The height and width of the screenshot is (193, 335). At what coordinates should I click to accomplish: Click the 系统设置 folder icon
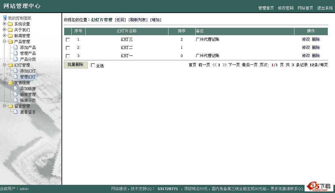point(10,24)
